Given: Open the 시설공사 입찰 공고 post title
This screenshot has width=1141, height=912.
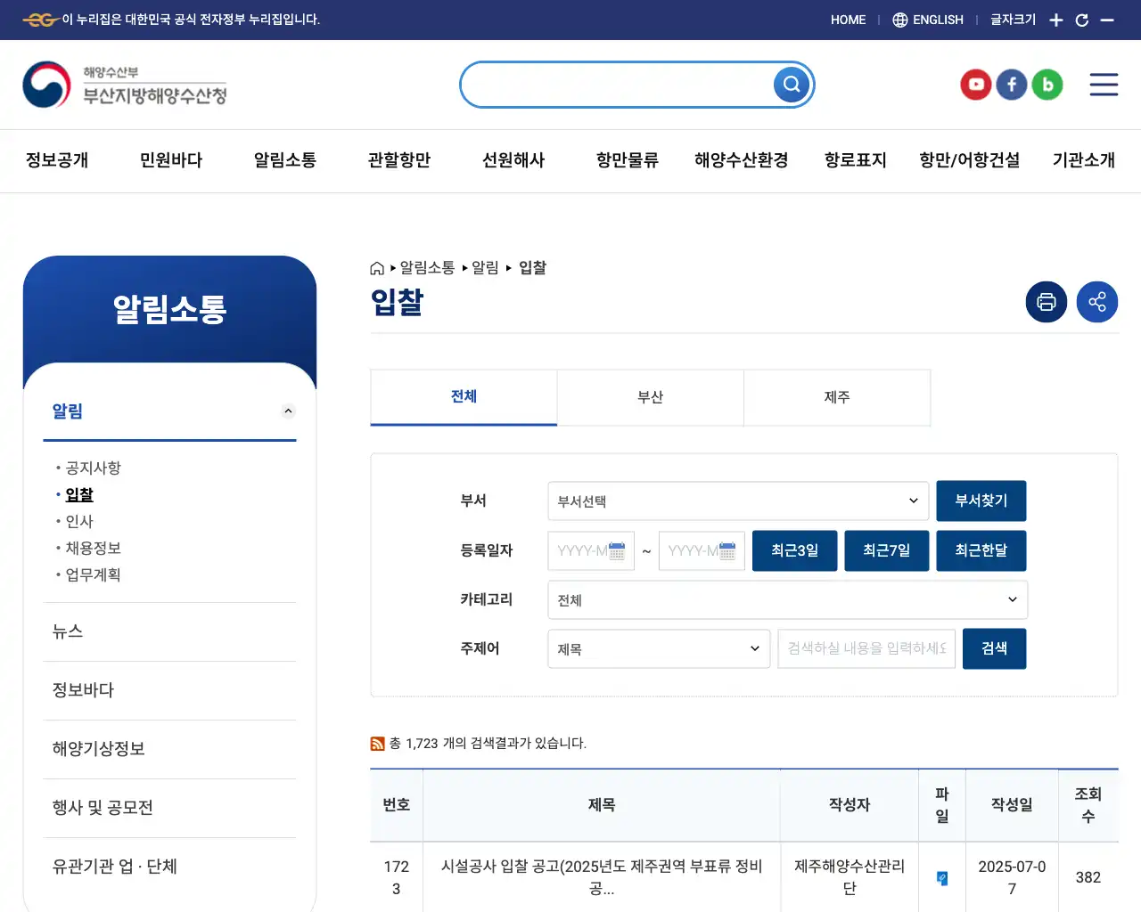Looking at the screenshot, I should (x=602, y=877).
